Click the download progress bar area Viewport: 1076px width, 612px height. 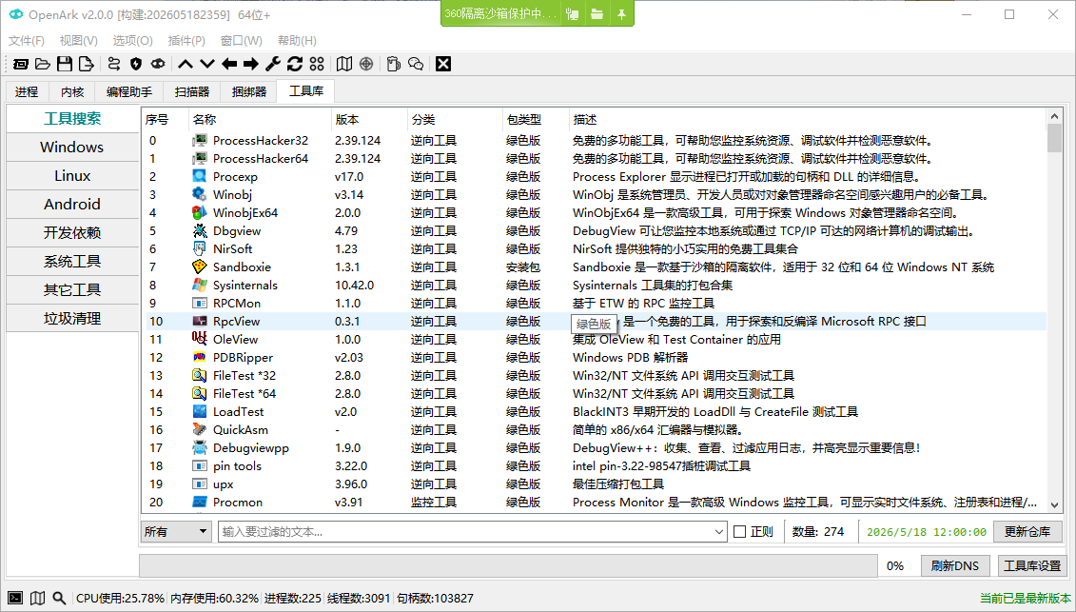[508, 566]
